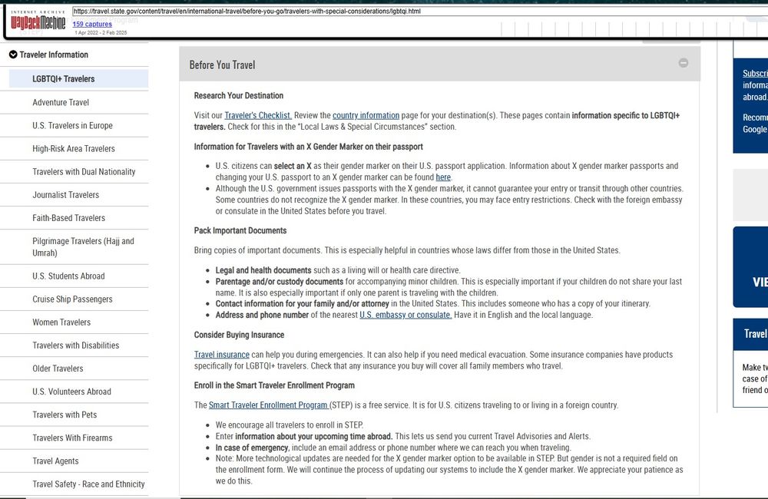
Task: Click the Traveler Information heading
Action: 54,55
